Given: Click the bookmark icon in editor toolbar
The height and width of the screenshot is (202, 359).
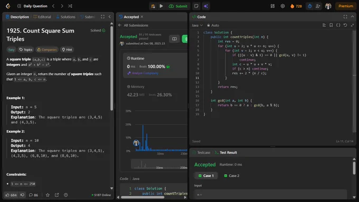Looking at the screenshot, I should tap(331, 25).
